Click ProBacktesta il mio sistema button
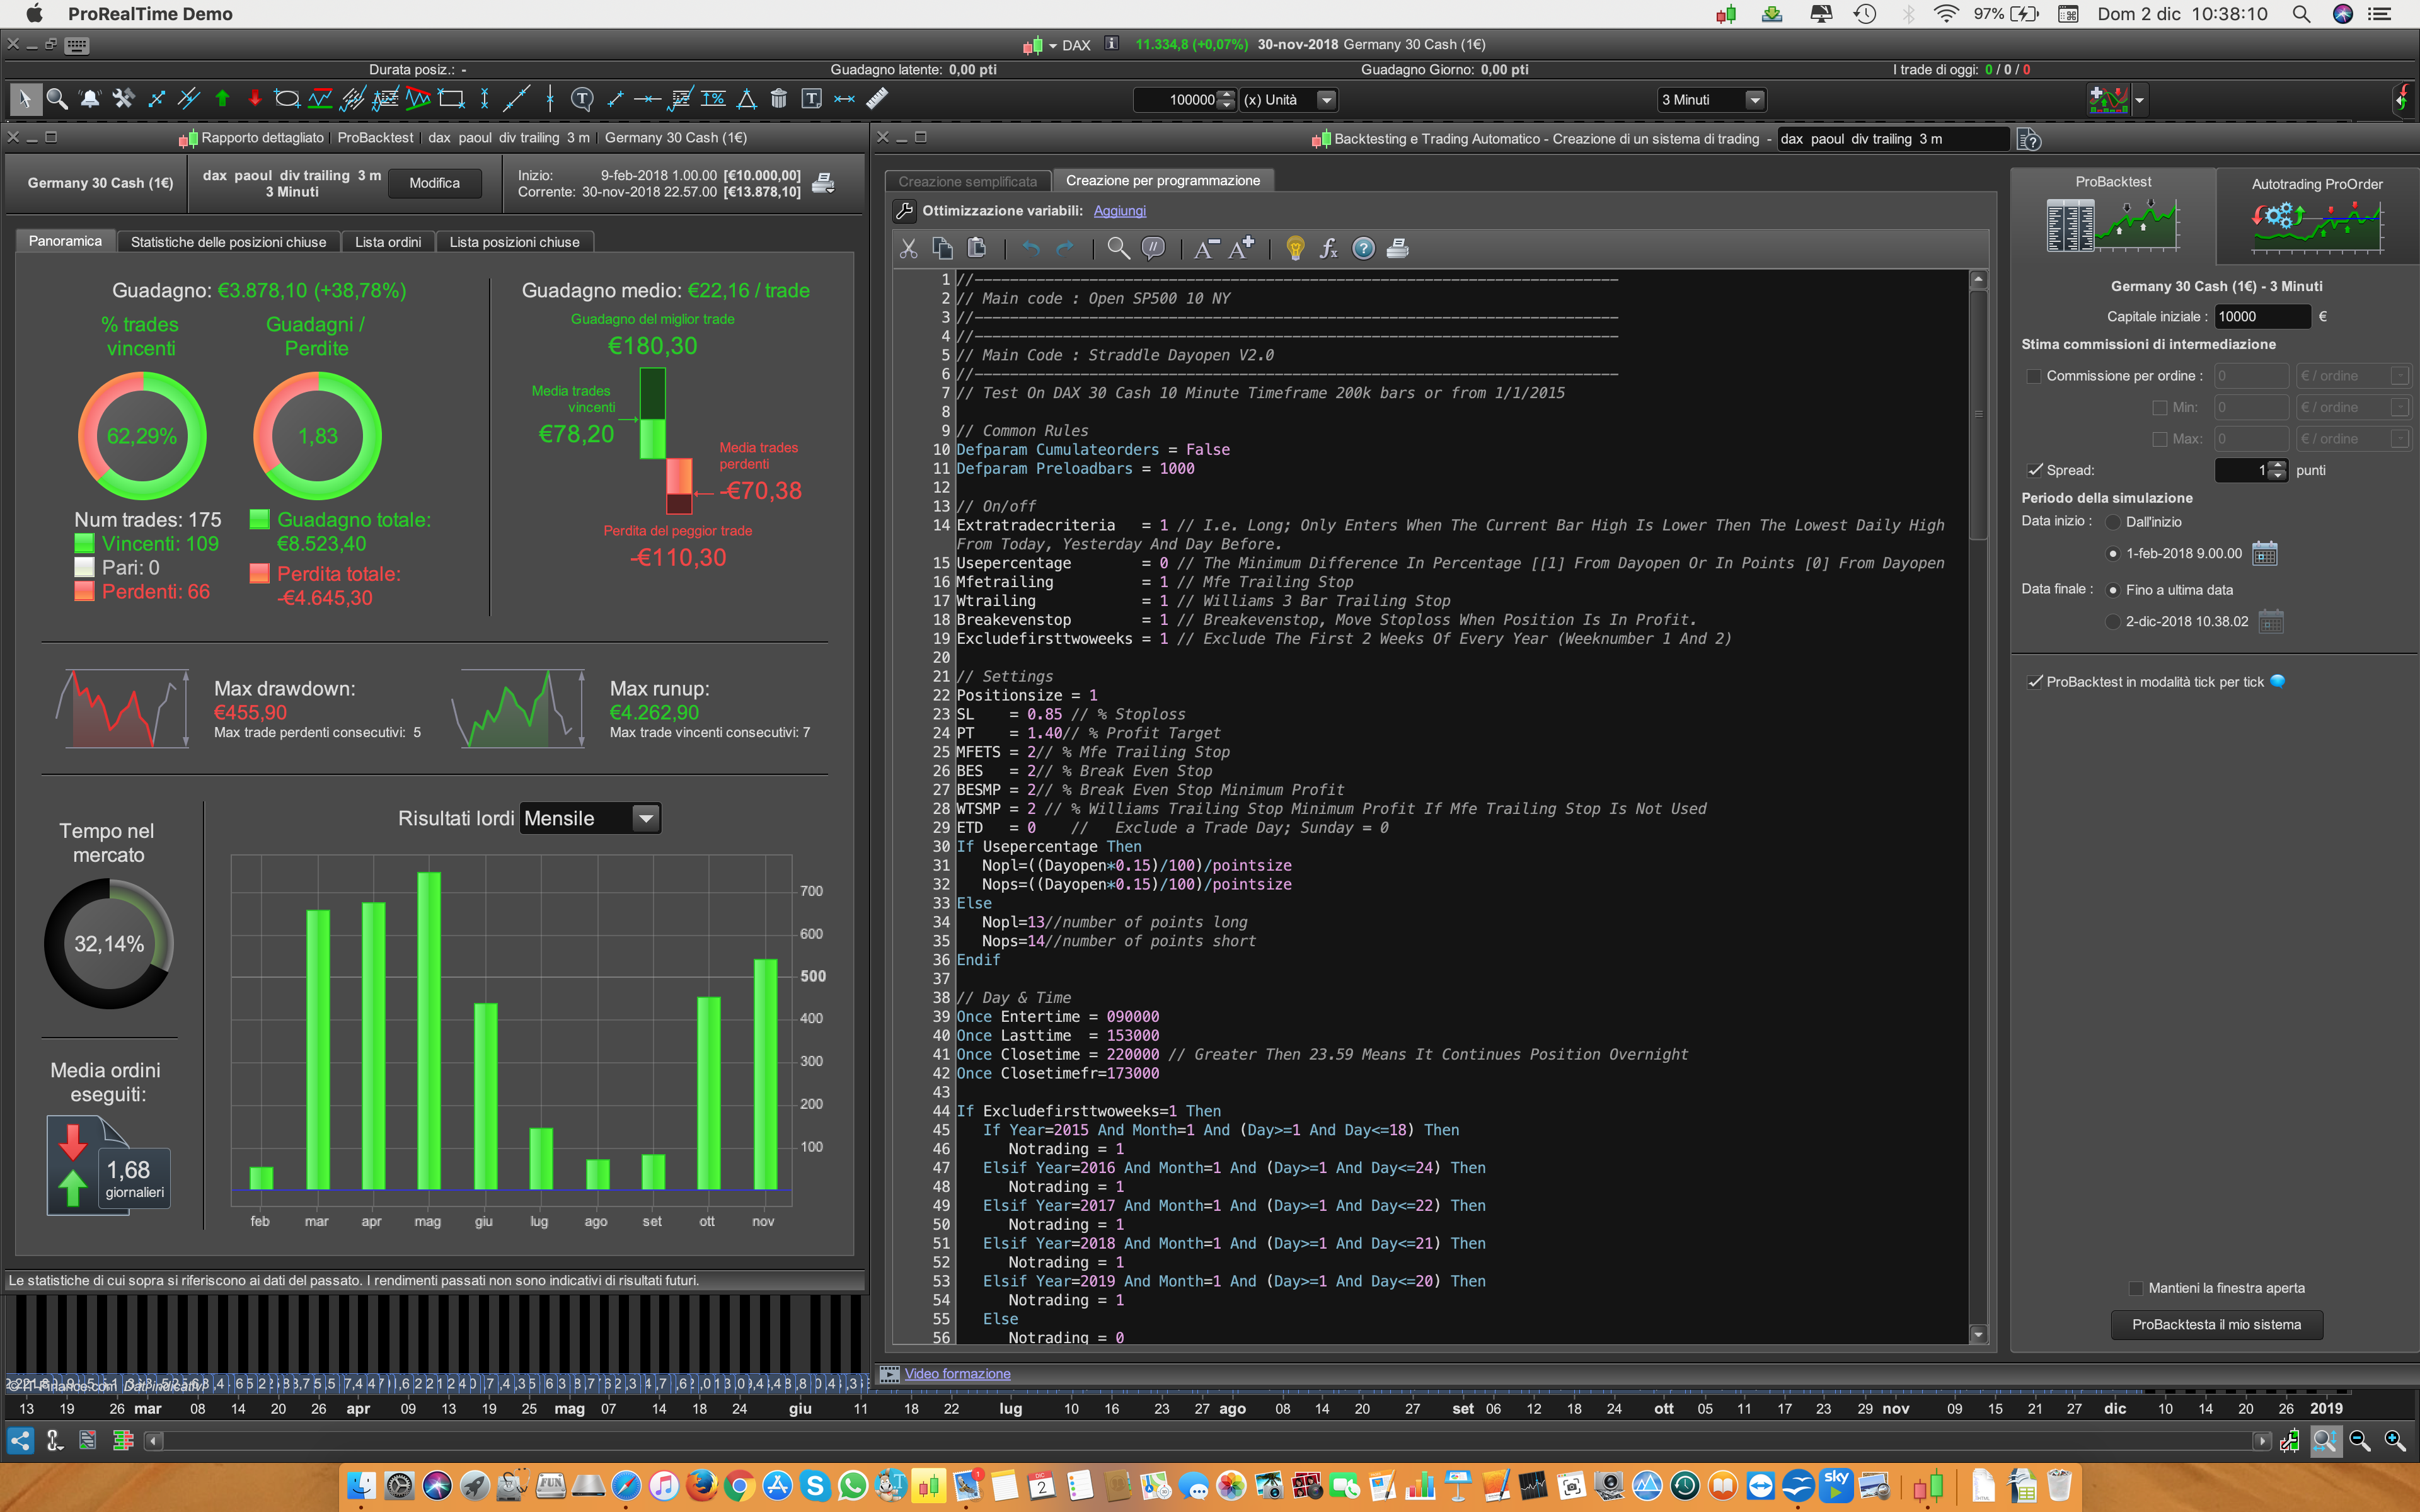This screenshot has height=1512, width=2420. tap(2216, 1324)
